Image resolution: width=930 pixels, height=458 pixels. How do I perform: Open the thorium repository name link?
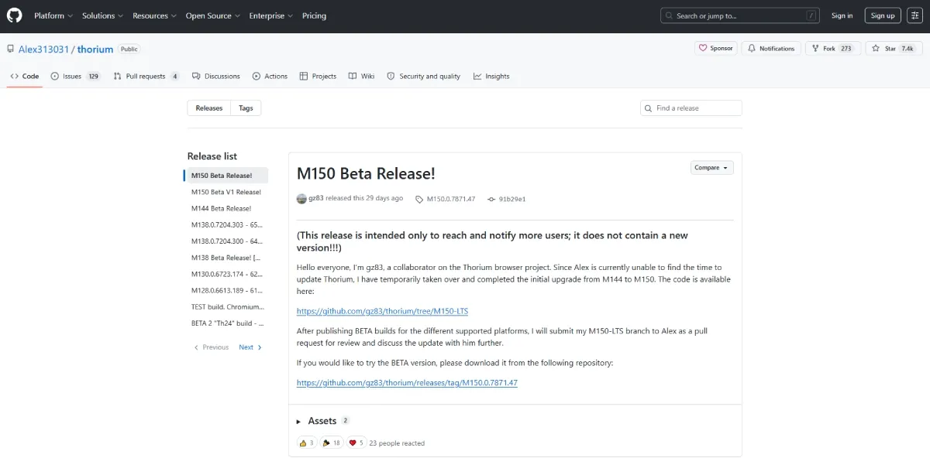pos(95,49)
